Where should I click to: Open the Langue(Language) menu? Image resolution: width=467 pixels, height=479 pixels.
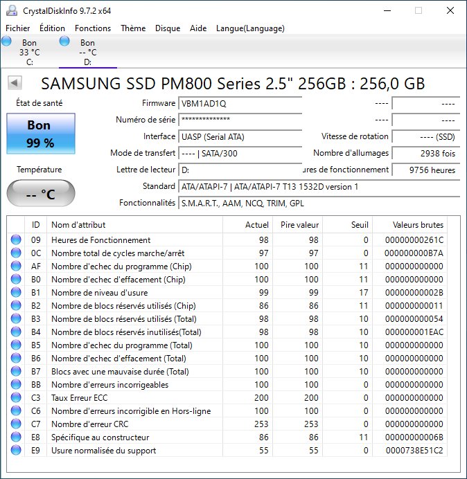point(250,28)
